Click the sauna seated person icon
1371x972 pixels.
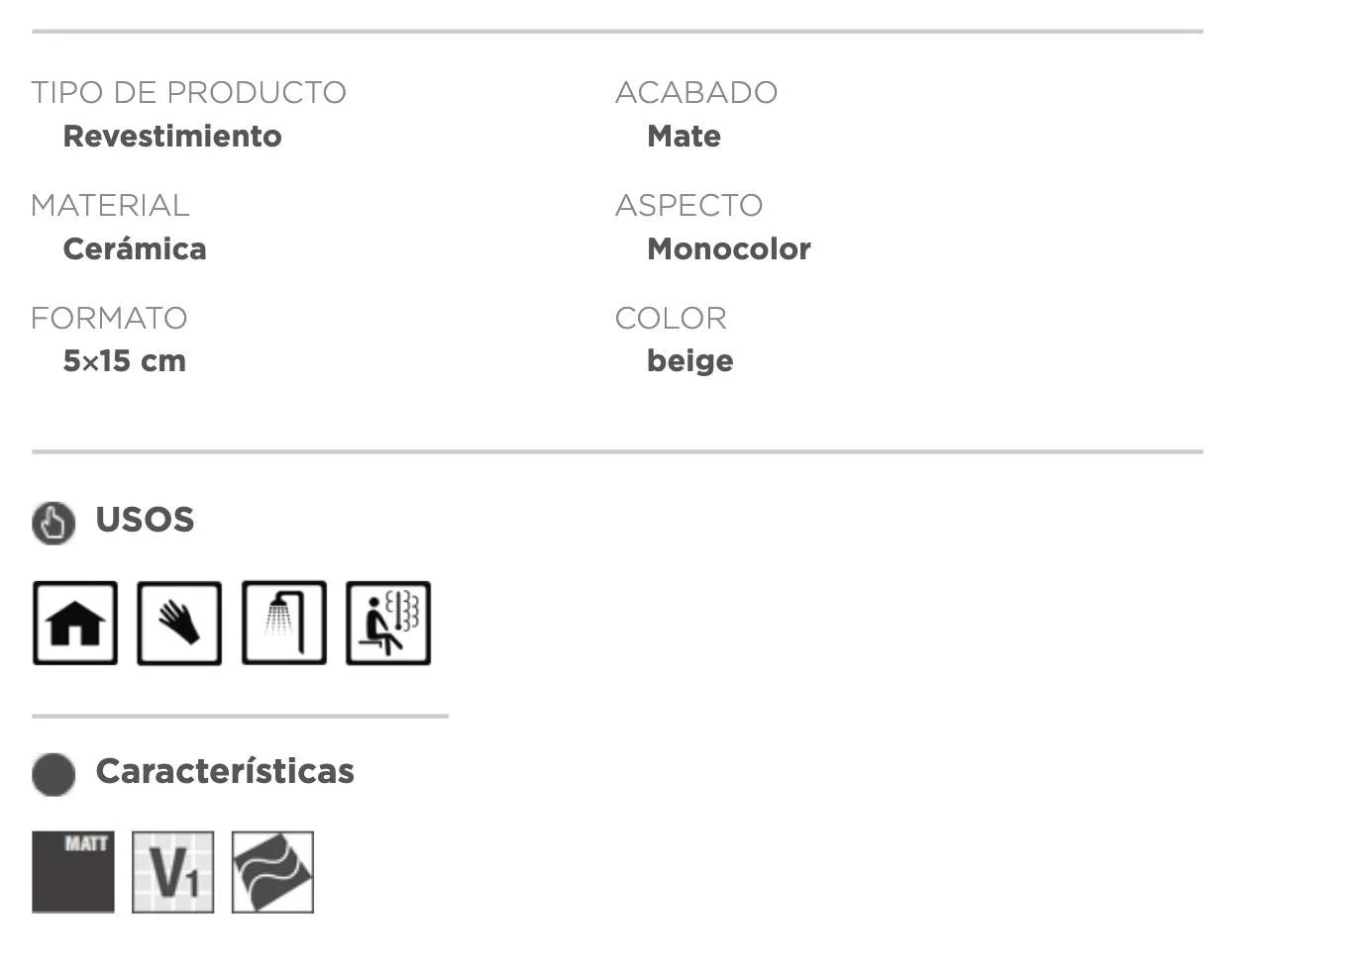(x=388, y=623)
